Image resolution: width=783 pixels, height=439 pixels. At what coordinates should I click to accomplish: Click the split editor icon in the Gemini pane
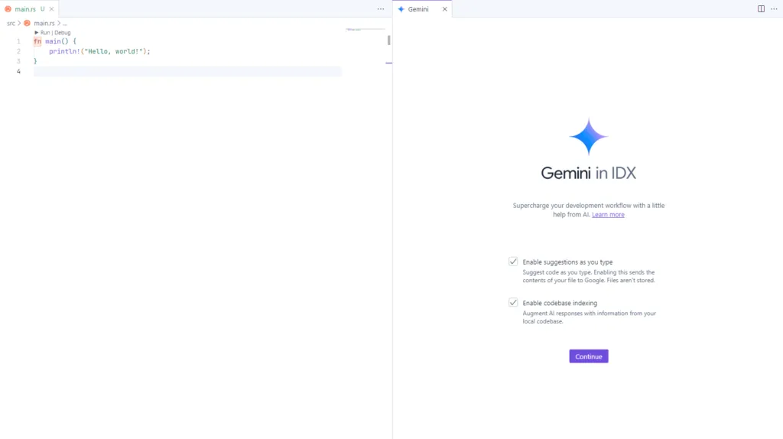[761, 9]
